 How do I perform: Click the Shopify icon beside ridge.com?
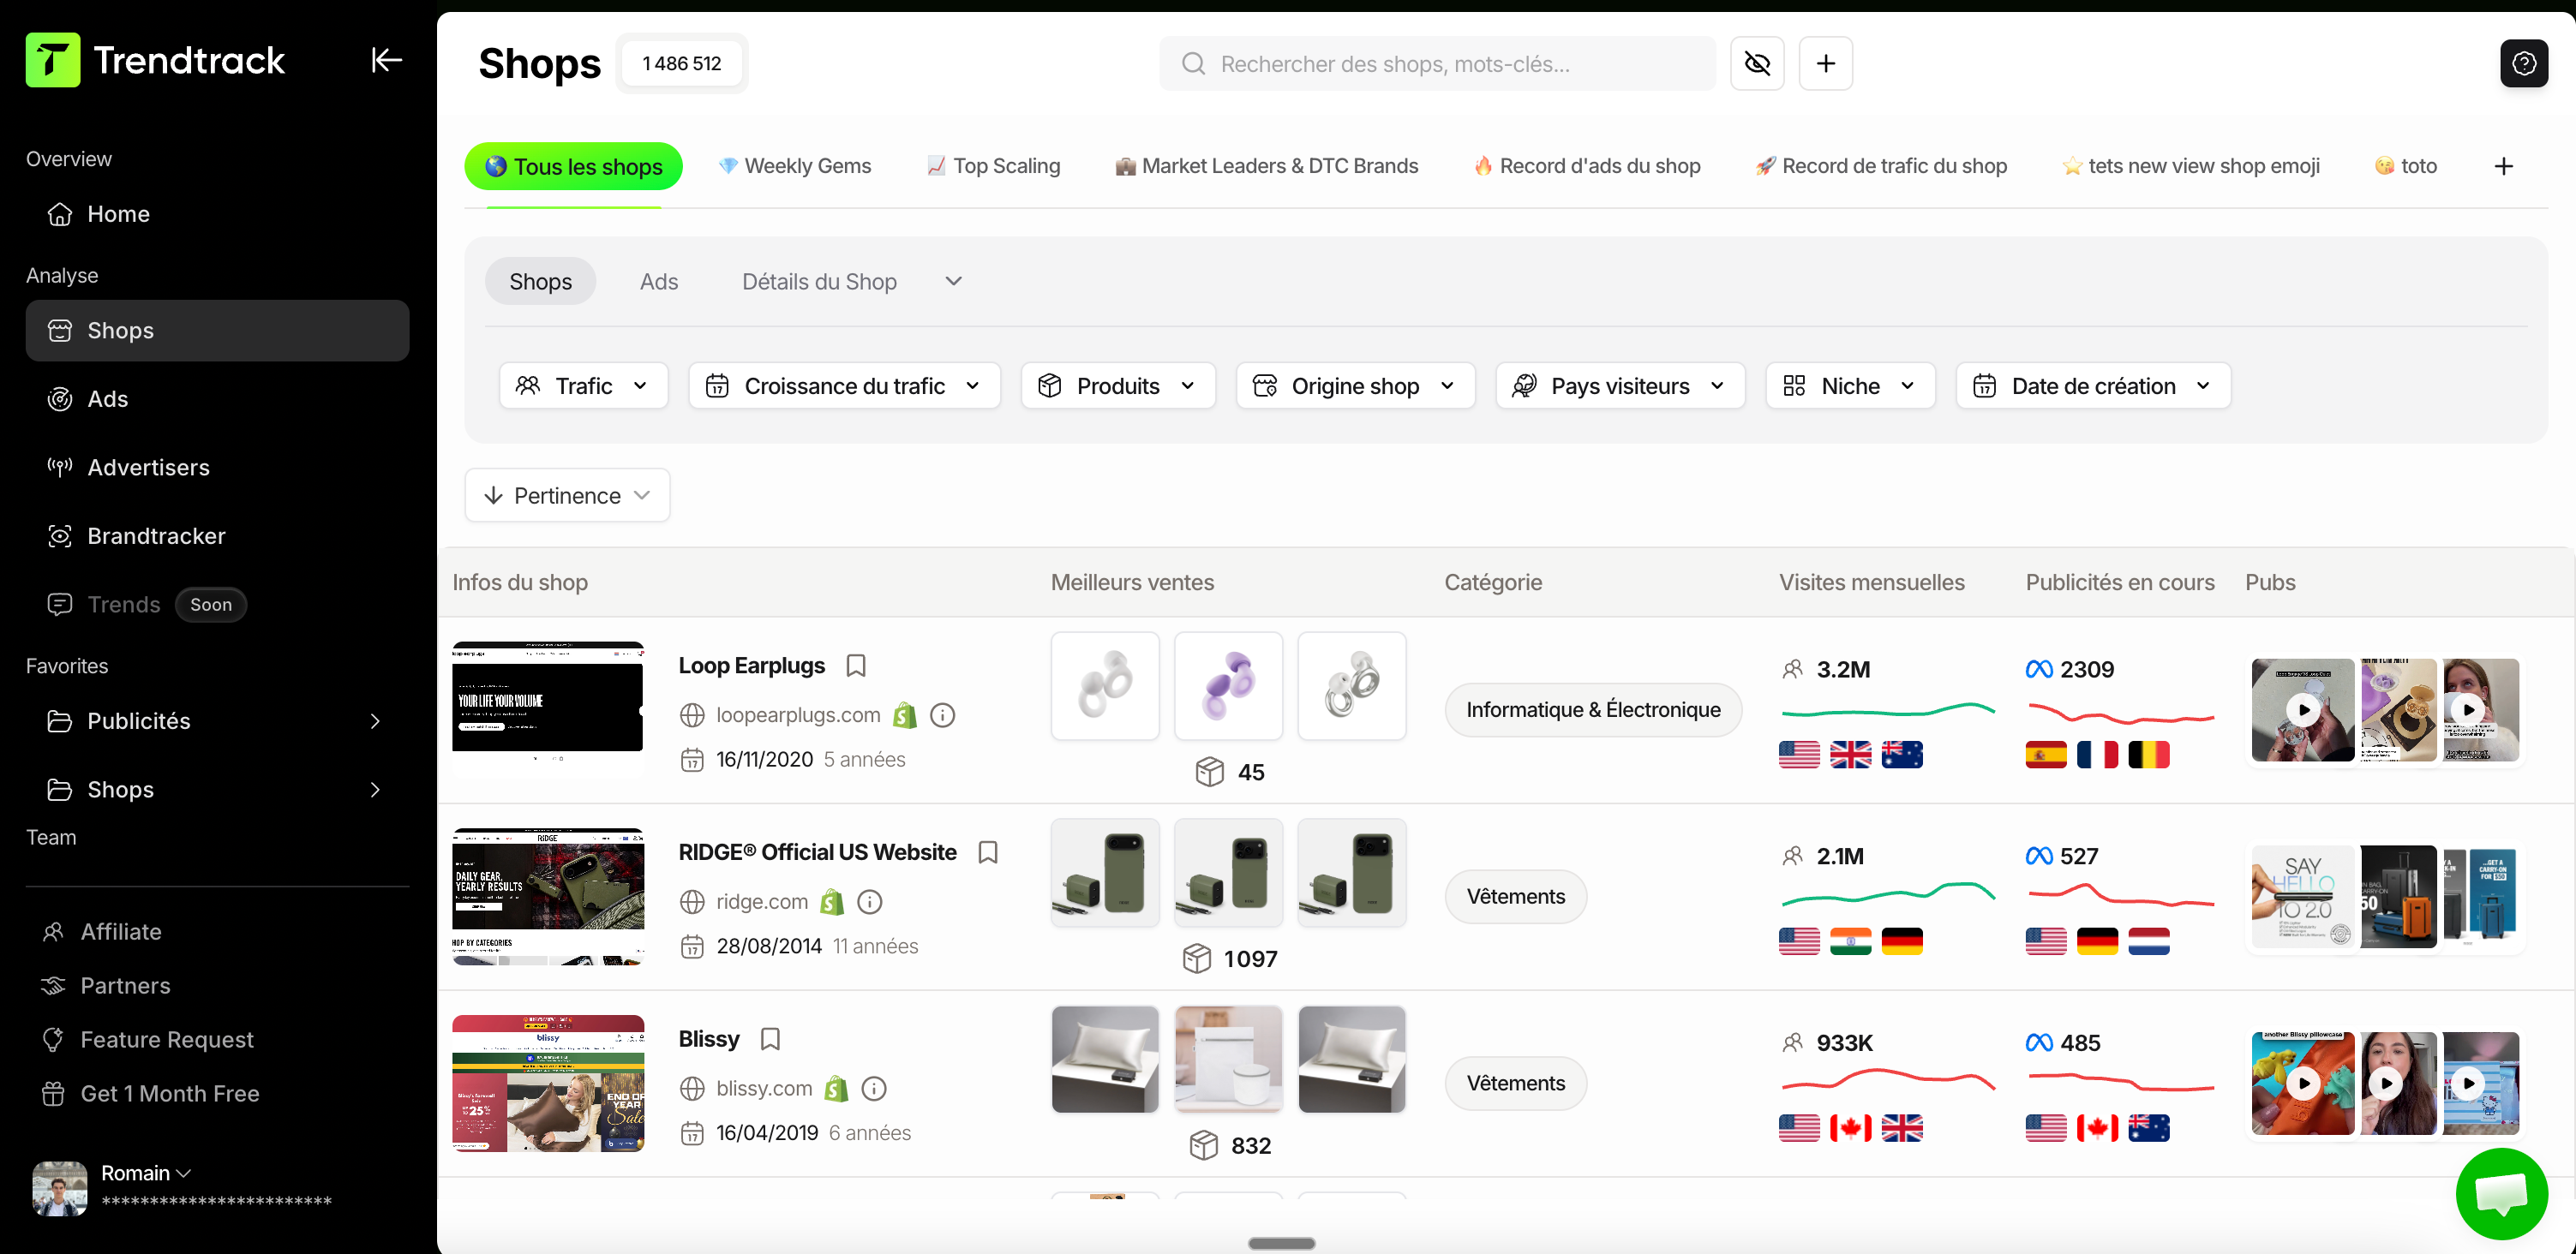coord(832,902)
